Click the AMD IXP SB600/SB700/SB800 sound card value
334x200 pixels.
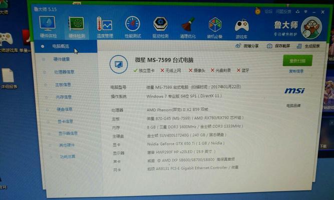pos(191,160)
